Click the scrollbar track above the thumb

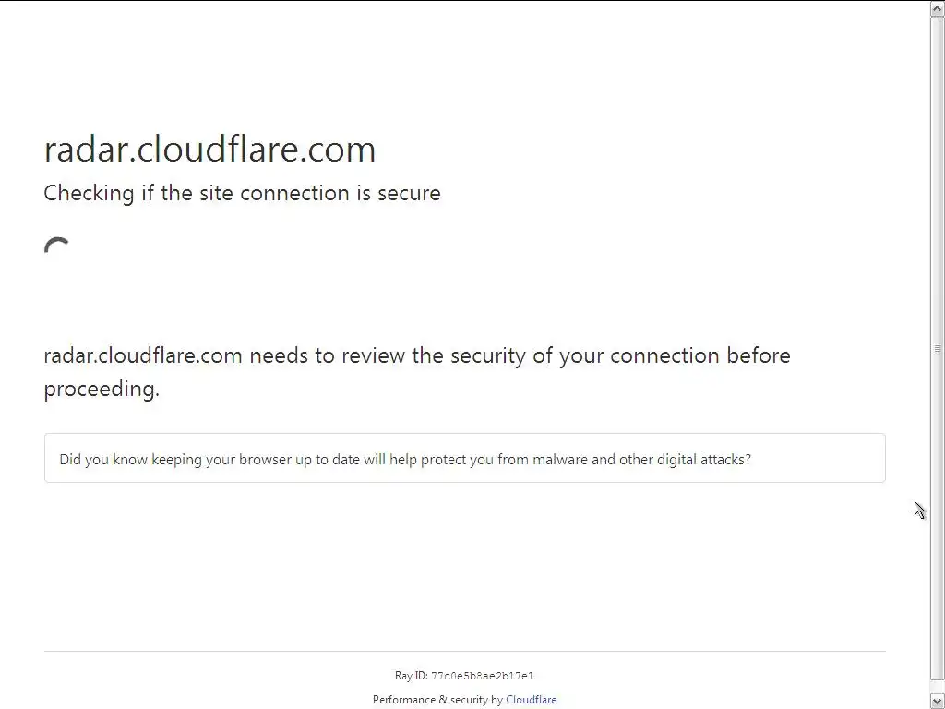tap(938, 18)
